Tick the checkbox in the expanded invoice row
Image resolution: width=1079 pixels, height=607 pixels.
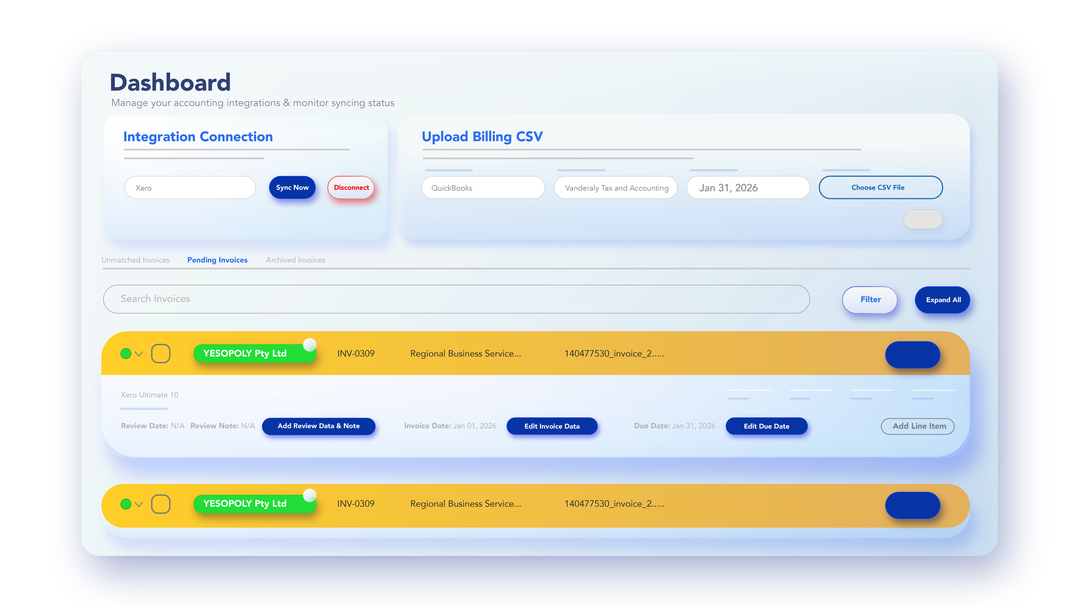[x=161, y=354]
